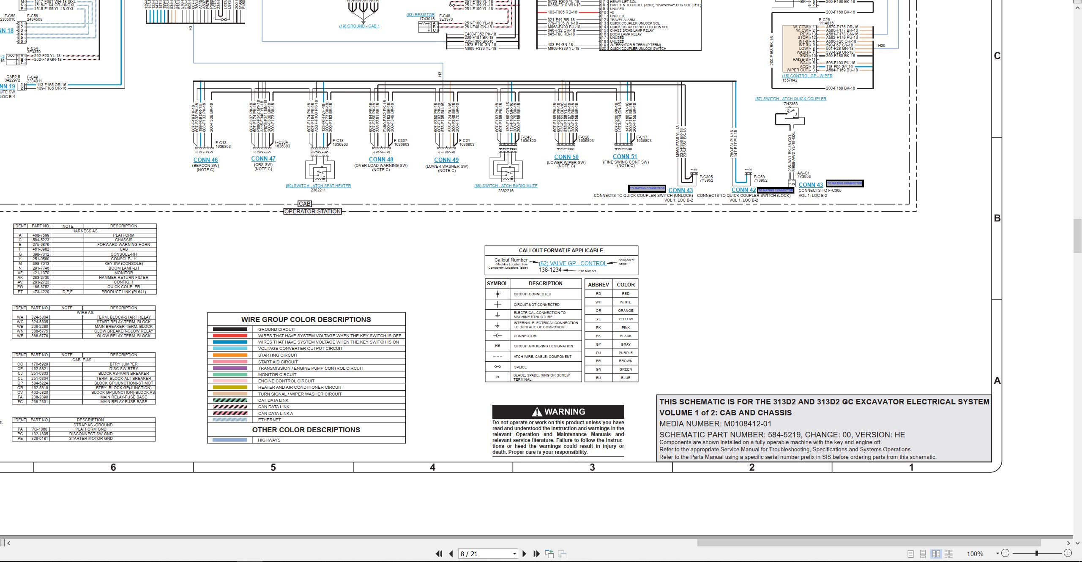Go back to the previous view

point(549,554)
